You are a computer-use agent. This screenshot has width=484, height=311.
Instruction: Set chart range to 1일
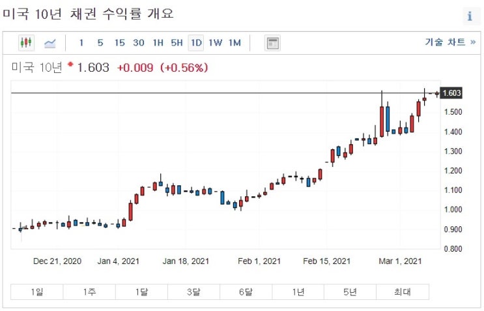pos(37,292)
